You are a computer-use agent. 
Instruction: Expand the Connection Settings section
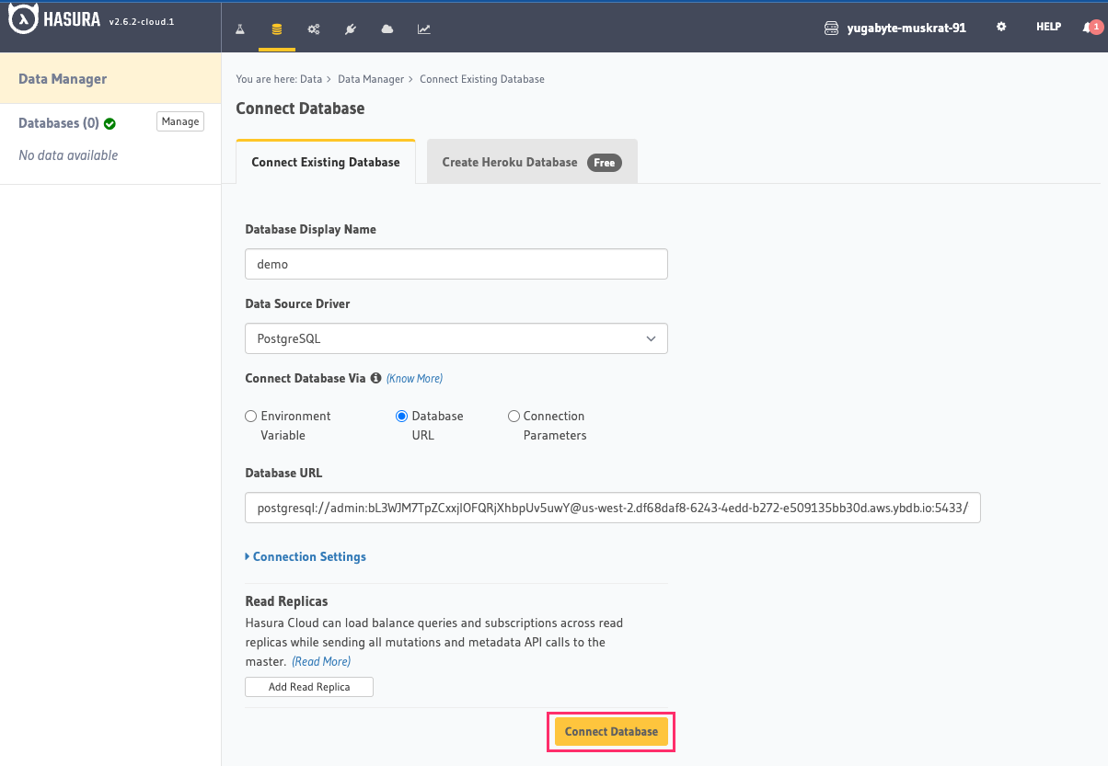pyautogui.click(x=305, y=556)
